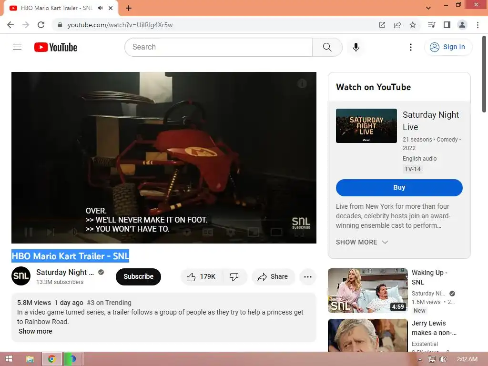488x366 pixels.
Task: Expand Chrome tab search chevron
Action: click(x=428, y=8)
